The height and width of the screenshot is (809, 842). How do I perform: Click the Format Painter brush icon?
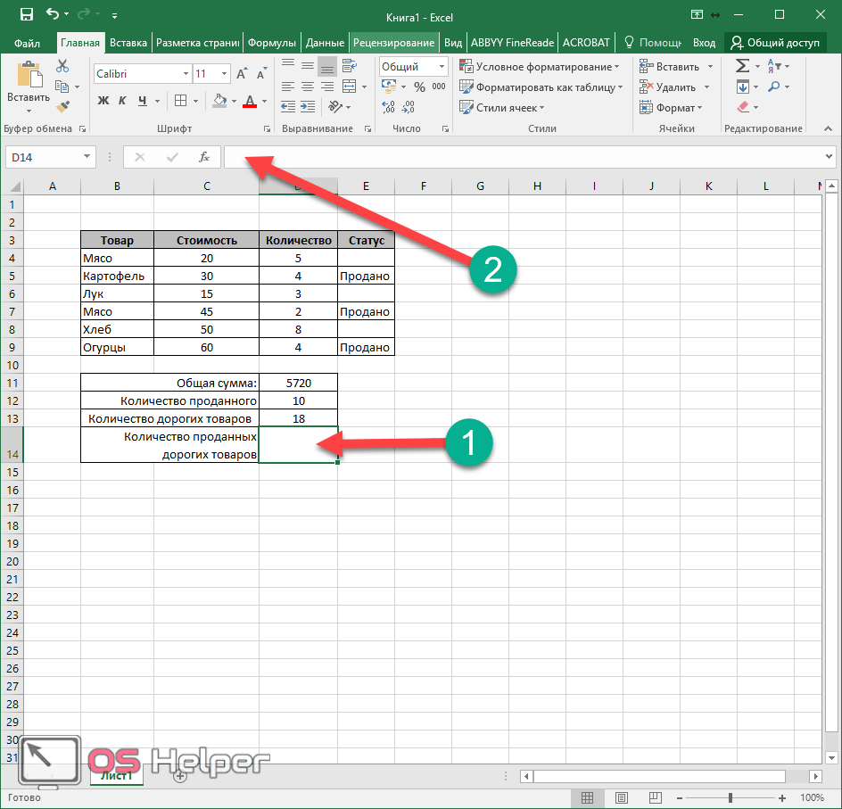(x=62, y=107)
